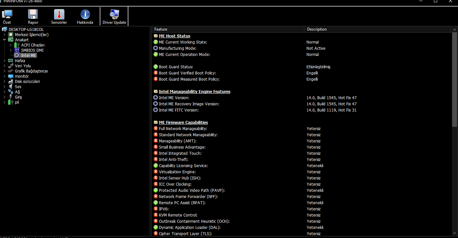Expand the Merkezi İşlemci(ler) node
The width and height of the screenshot is (458, 238).
(4, 35)
